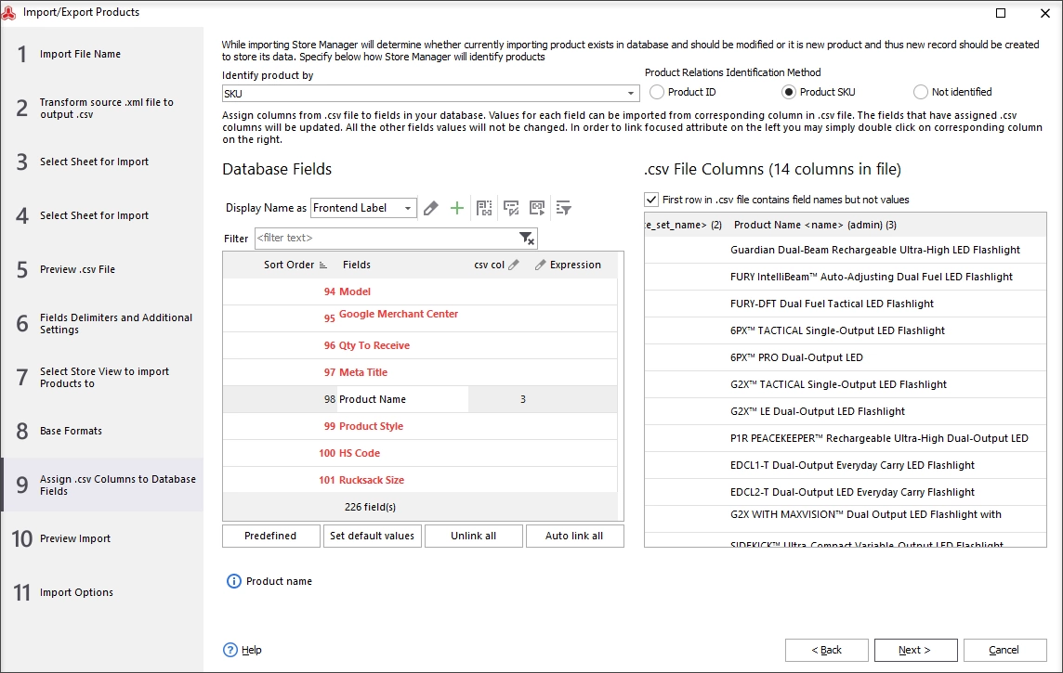Select the Product Style field row
The image size is (1063, 673).
pos(420,426)
